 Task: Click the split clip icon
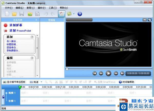(x=61, y=82)
